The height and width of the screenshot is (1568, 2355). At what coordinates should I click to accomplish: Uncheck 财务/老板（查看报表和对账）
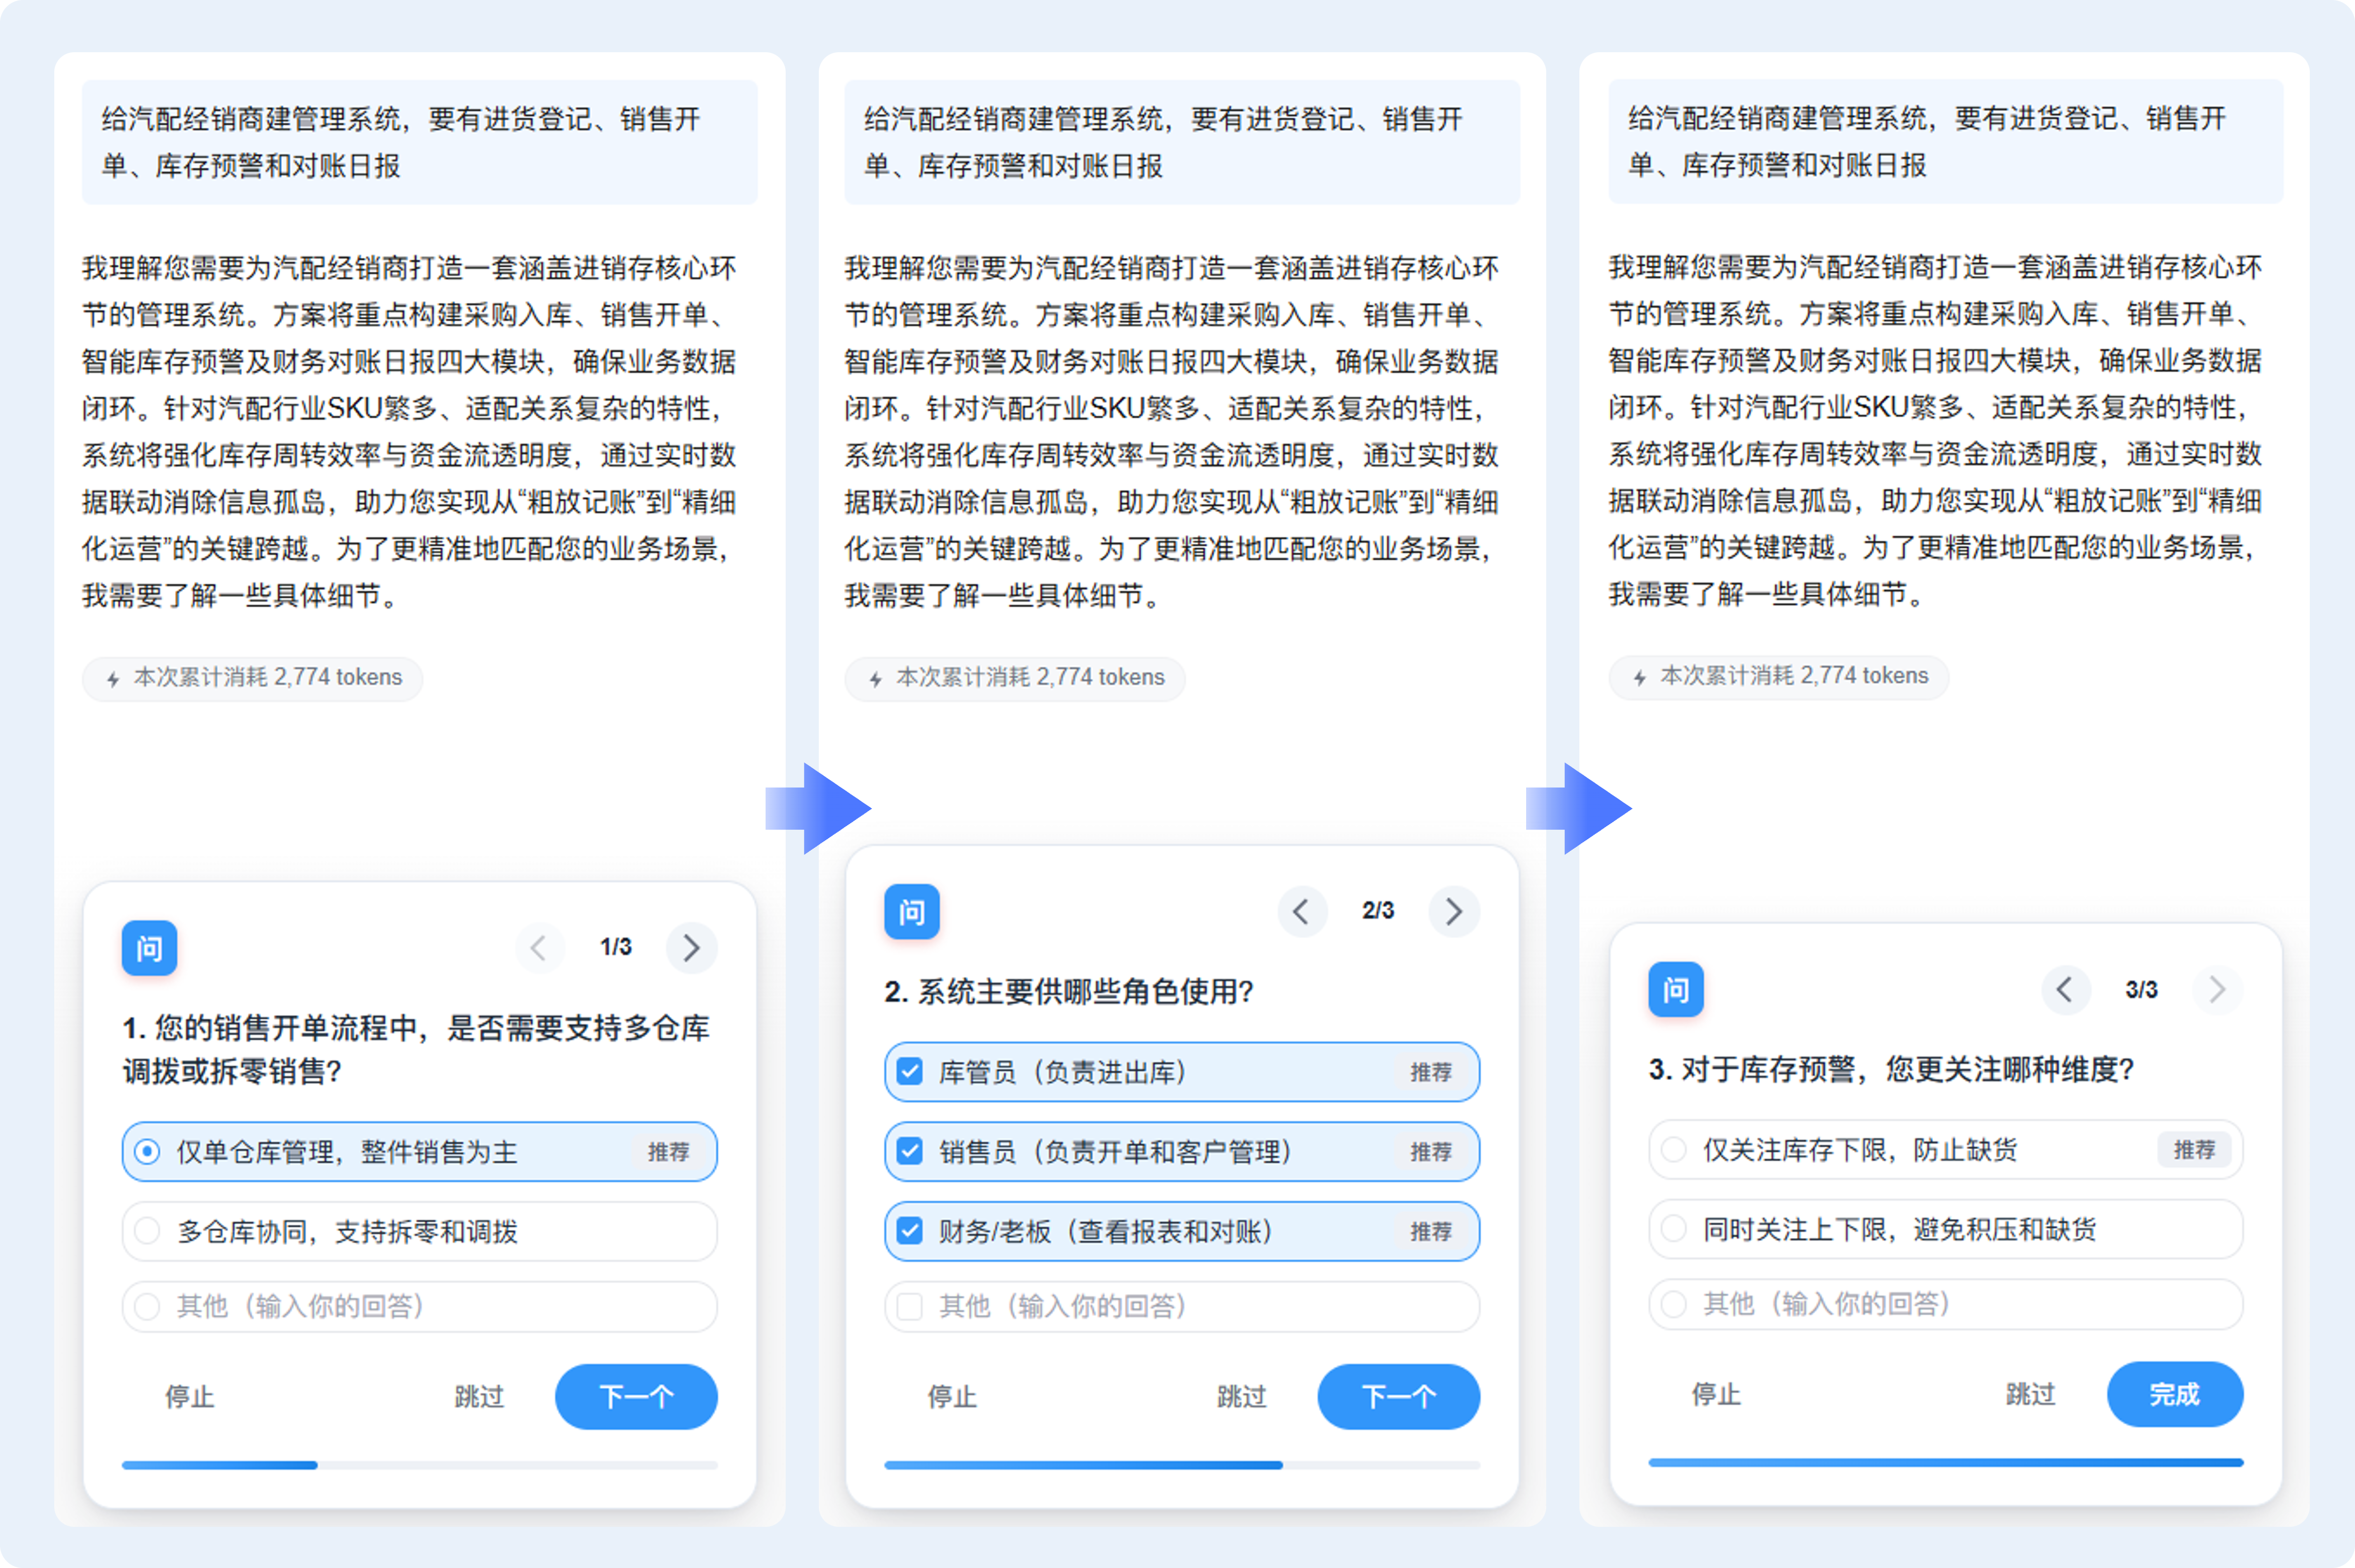1181,1231
